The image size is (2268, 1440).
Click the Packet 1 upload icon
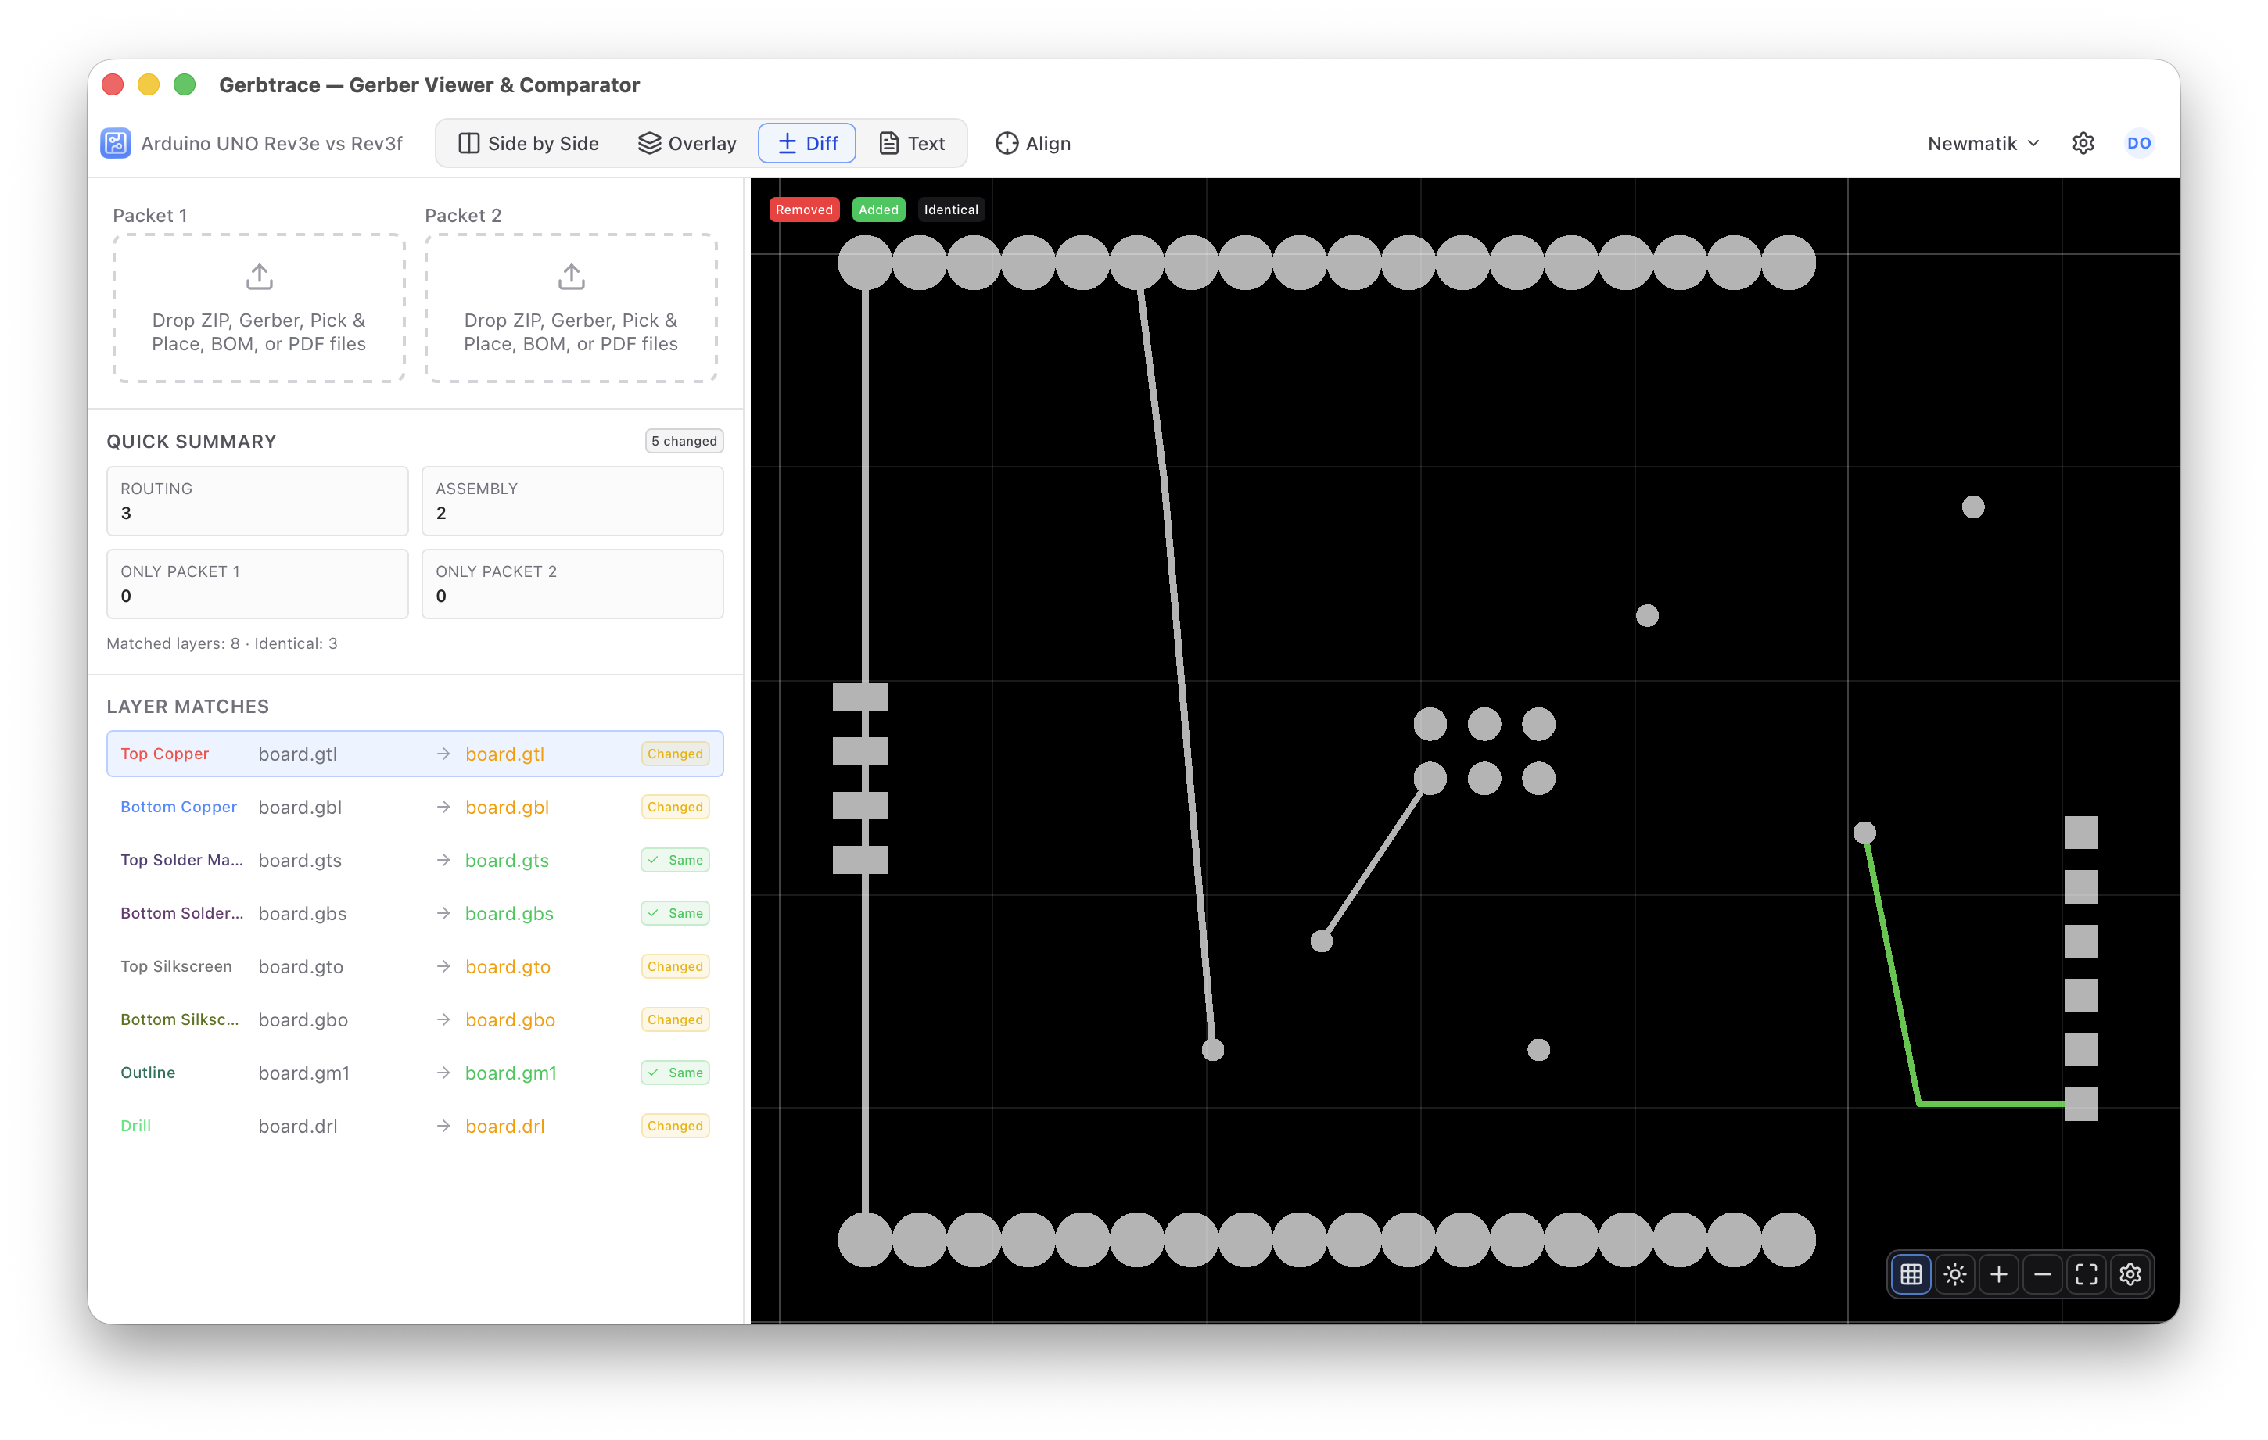pyautogui.click(x=259, y=277)
